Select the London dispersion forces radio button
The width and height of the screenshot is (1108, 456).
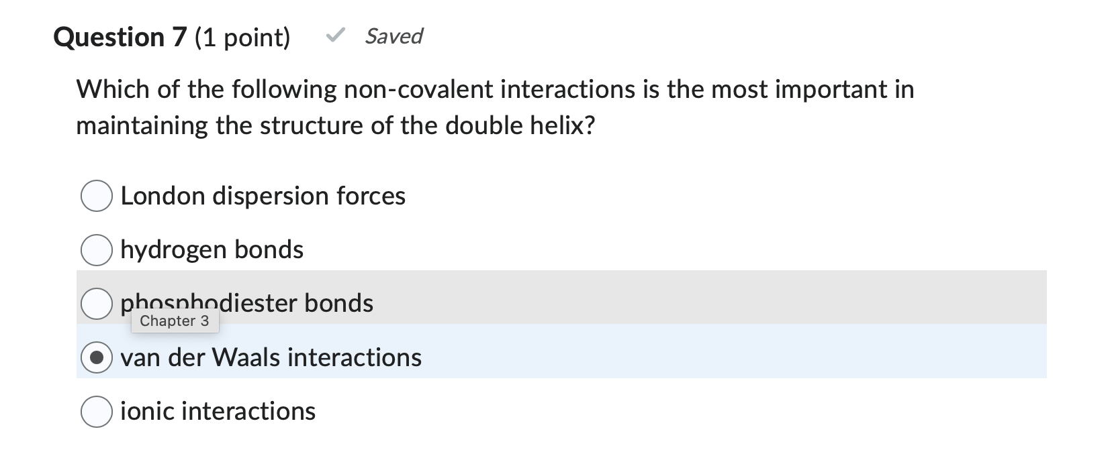click(x=97, y=196)
